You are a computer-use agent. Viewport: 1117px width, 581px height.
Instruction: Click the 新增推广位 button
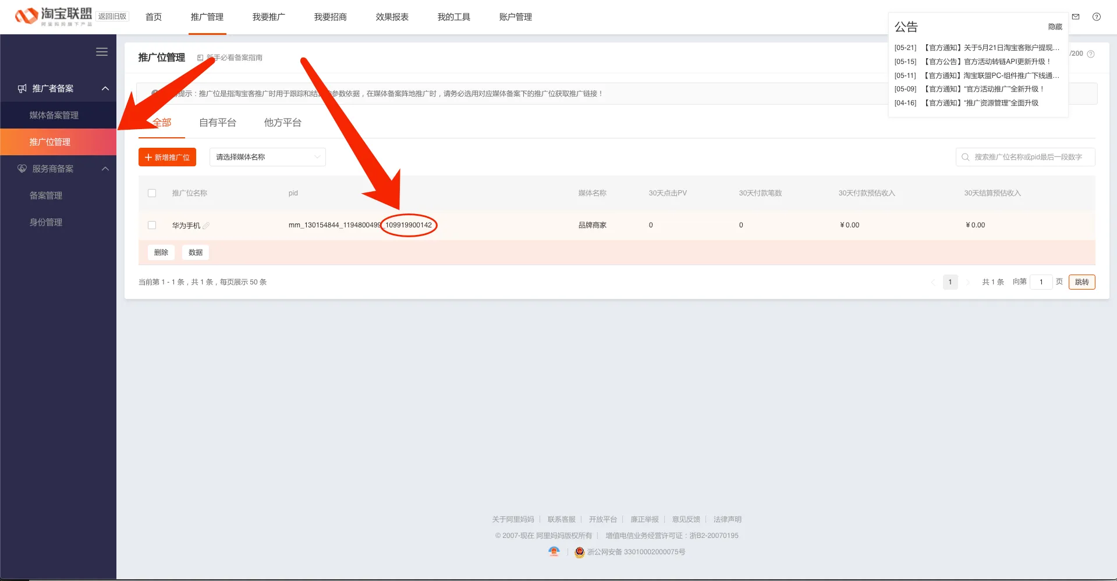coord(167,157)
